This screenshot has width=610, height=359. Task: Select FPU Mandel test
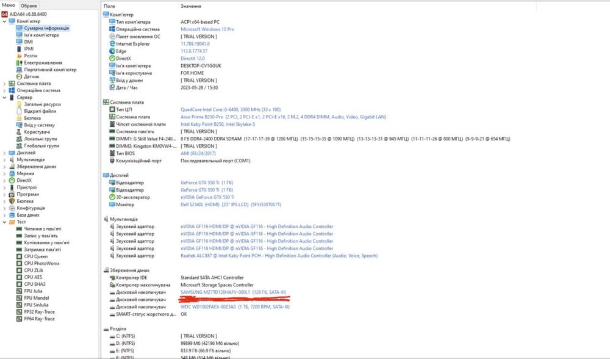[x=37, y=298]
